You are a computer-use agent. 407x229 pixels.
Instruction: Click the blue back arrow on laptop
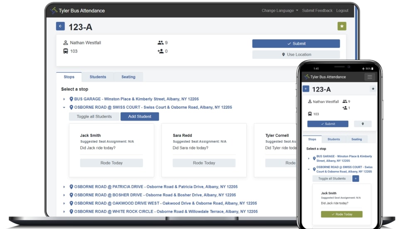(60, 27)
